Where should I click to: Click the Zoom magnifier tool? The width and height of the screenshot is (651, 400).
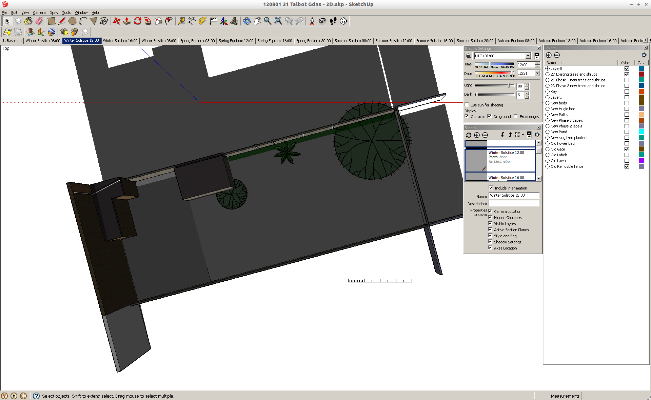coord(268,21)
